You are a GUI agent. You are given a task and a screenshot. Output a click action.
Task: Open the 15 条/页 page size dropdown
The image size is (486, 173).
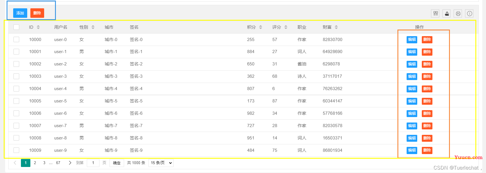(161, 163)
